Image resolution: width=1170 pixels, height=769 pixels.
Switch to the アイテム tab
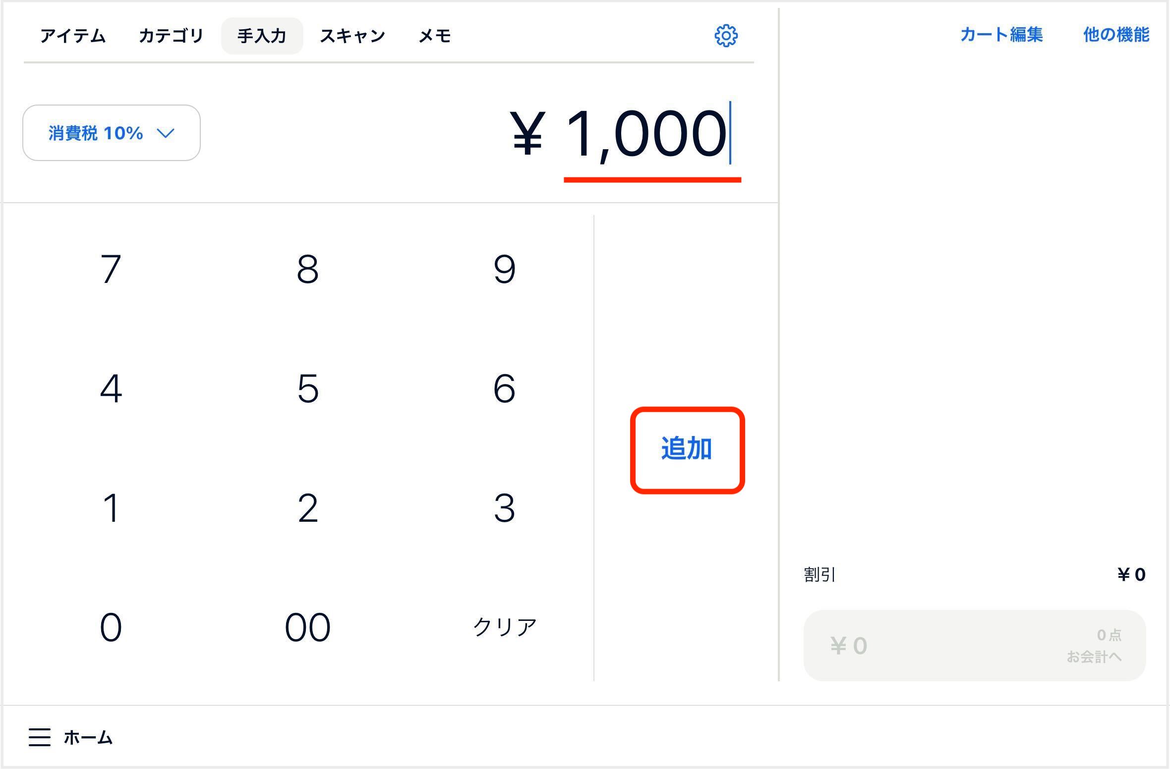coord(73,36)
